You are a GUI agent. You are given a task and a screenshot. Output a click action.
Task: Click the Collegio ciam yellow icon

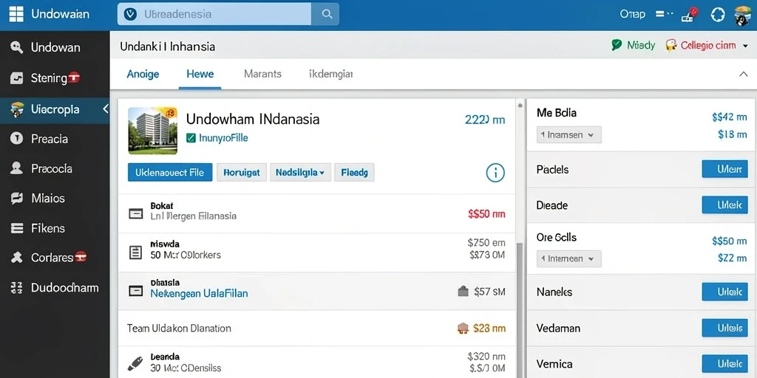(x=671, y=45)
